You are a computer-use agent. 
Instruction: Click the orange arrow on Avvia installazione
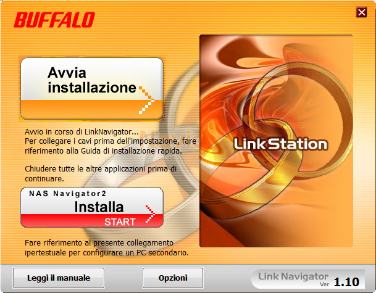pyautogui.click(x=146, y=100)
